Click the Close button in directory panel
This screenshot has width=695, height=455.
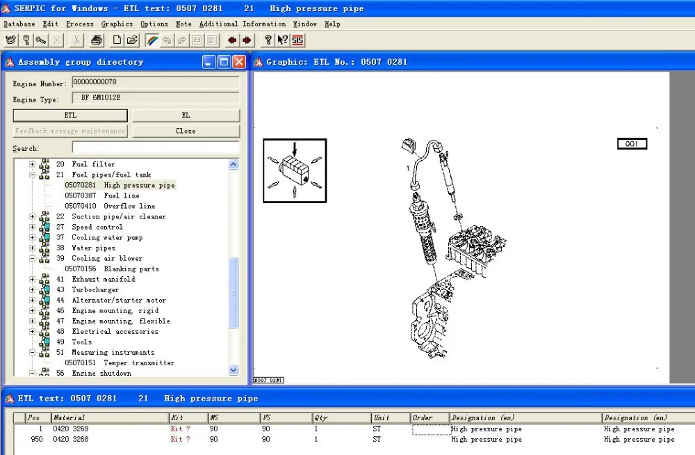pos(186,131)
